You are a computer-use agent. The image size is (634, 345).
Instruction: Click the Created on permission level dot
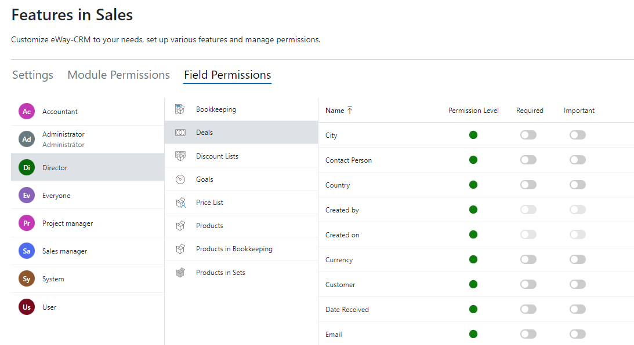473,234
